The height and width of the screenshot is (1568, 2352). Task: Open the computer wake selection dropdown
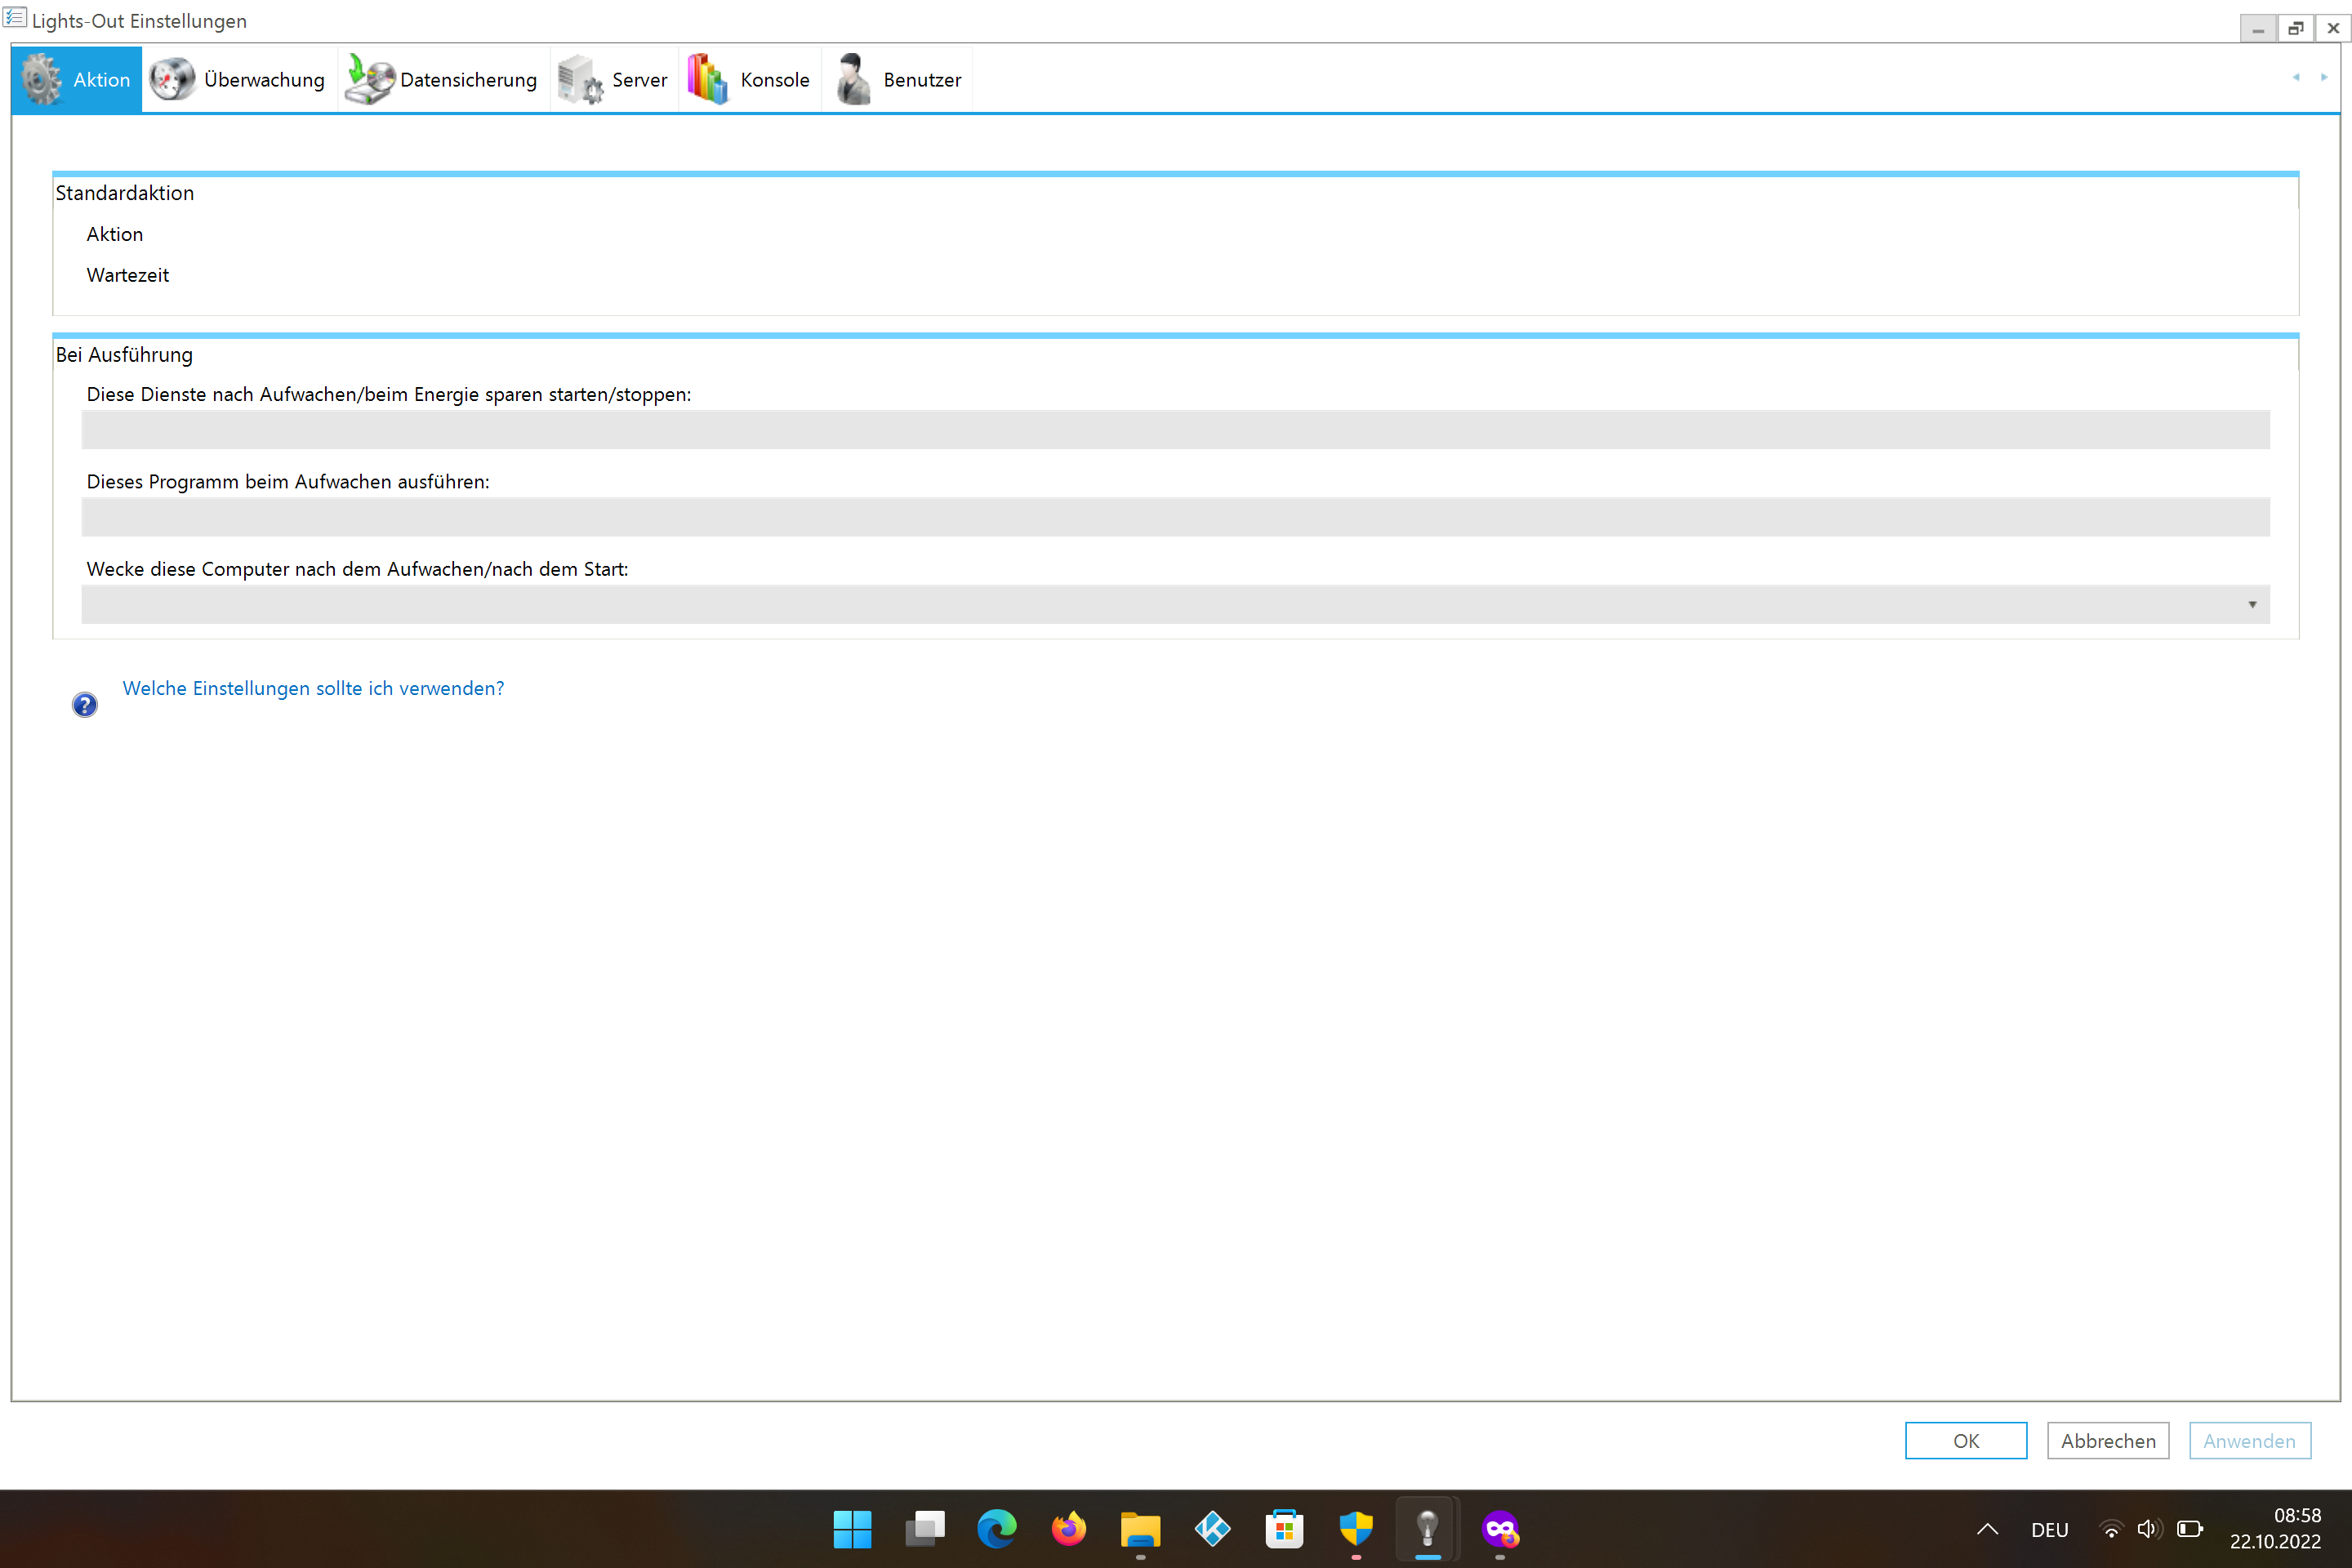2252,604
